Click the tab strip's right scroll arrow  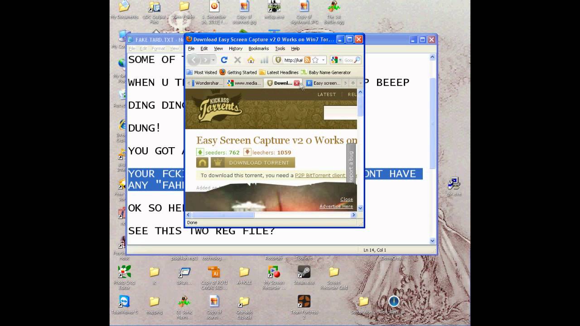345,83
